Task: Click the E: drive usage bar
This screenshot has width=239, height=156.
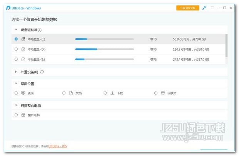Action: coord(104,59)
